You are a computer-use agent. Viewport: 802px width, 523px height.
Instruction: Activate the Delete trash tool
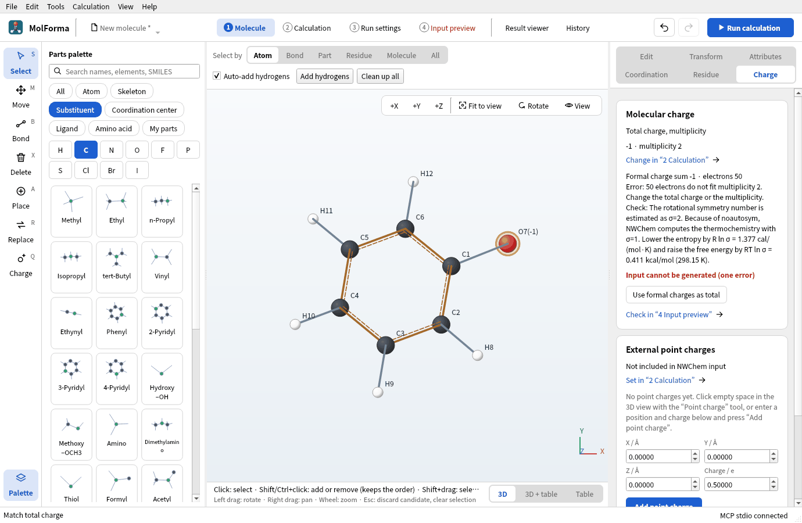point(21,164)
